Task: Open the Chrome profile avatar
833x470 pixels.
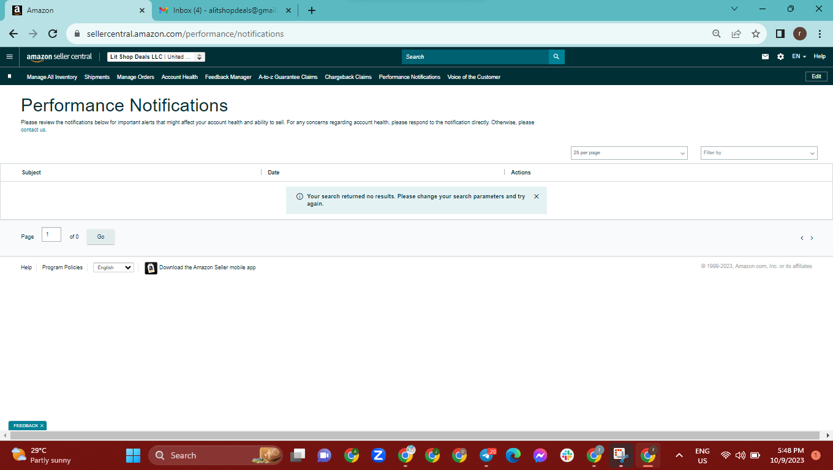Action: coord(800,34)
